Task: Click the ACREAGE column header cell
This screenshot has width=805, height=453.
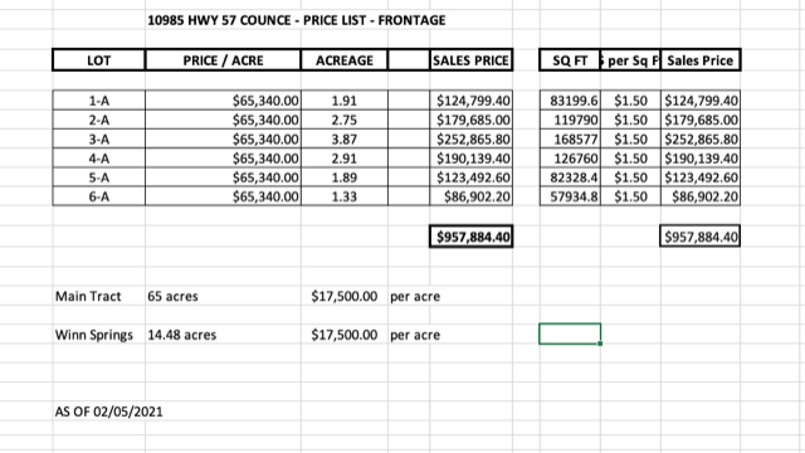Action: (x=344, y=60)
